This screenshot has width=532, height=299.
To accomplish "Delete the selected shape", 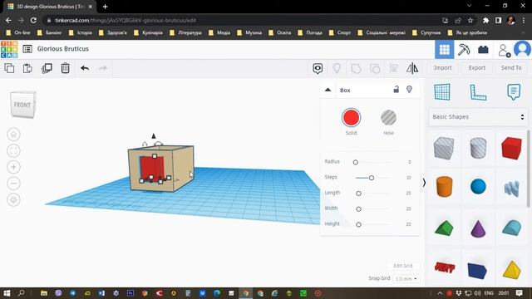I will [x=65, y=68].
